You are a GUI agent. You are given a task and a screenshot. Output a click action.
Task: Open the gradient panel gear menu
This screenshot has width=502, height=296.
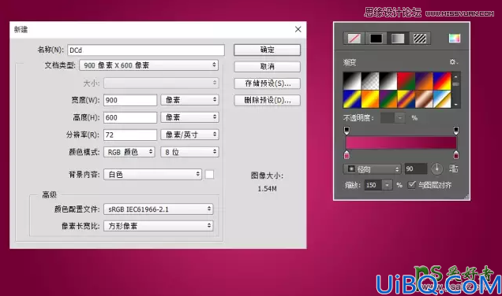point(453,62)
